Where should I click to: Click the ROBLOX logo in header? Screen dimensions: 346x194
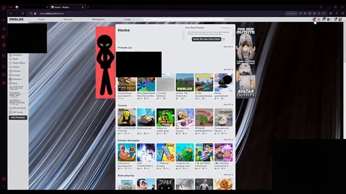pos(16,19)
